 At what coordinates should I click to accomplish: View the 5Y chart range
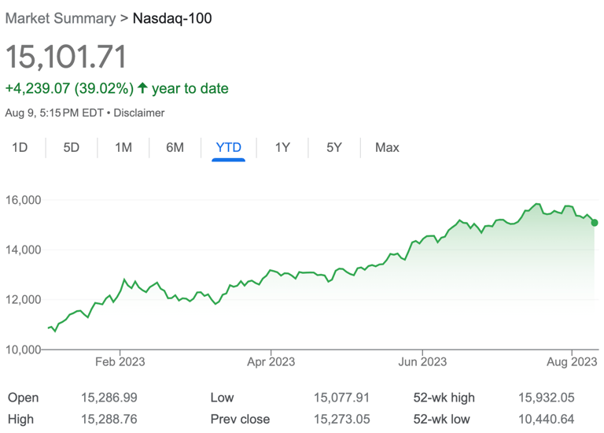point(334,147)
